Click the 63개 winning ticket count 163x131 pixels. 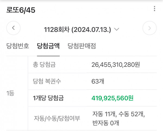click(98, 81)
